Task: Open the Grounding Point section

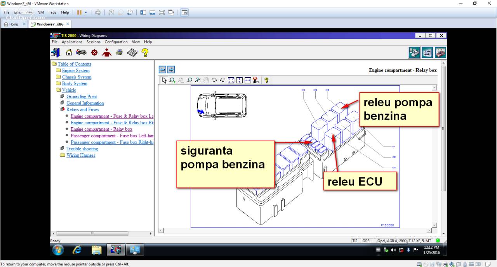Action: (x=82, y=97)
